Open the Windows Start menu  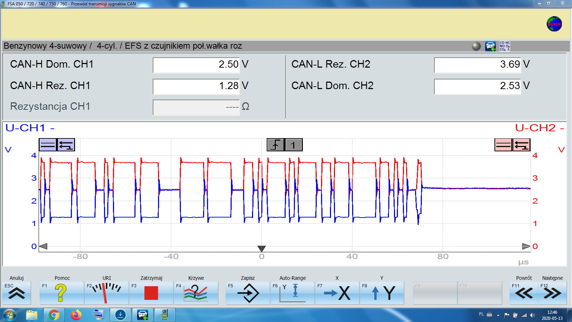(x=9, y=315)
